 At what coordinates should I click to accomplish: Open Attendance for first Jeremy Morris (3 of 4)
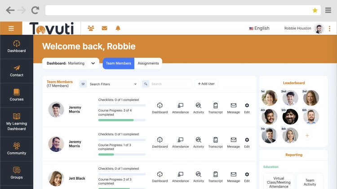tap(180, 108)
